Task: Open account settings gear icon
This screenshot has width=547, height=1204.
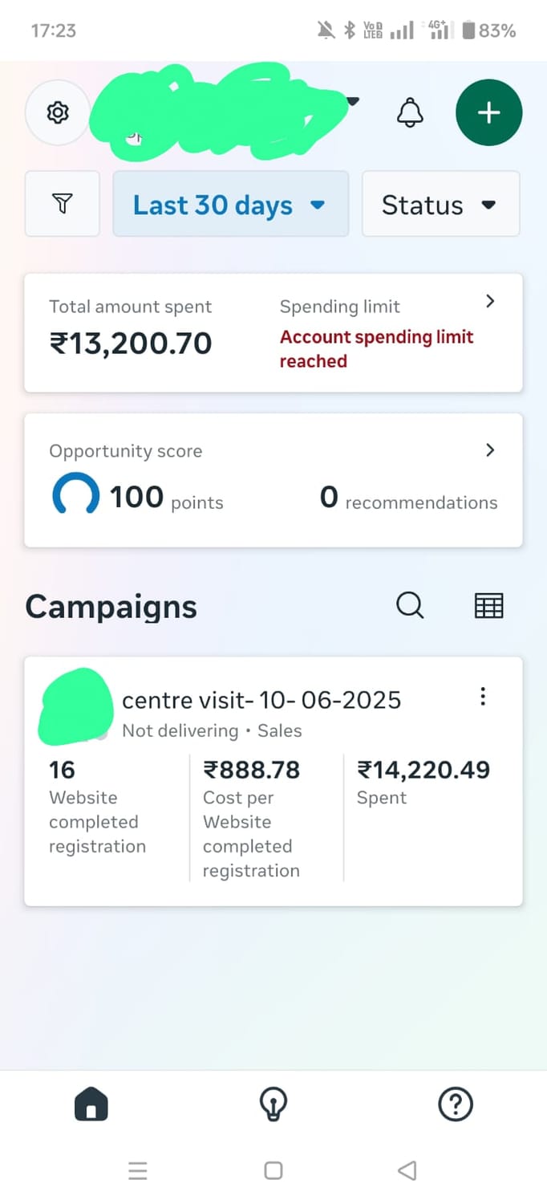Action: click(57, 113)
